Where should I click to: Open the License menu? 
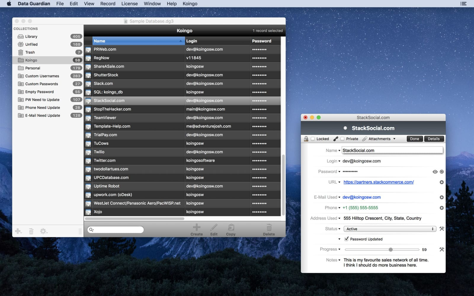coord(129,4)
